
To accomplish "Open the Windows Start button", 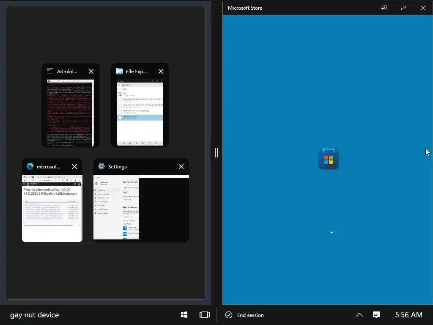I will pos(184,315).
